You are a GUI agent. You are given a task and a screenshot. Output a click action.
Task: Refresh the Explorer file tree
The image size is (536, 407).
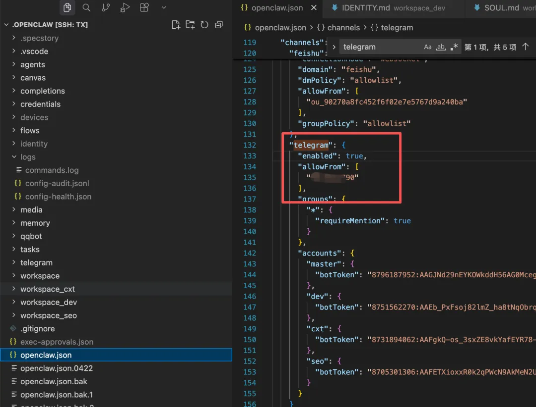pos(204,25)
